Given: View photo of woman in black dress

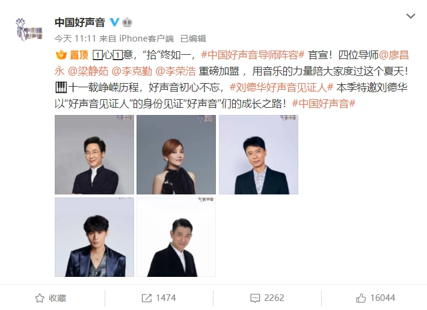Looking at the screenshot, I should (176, 155).
